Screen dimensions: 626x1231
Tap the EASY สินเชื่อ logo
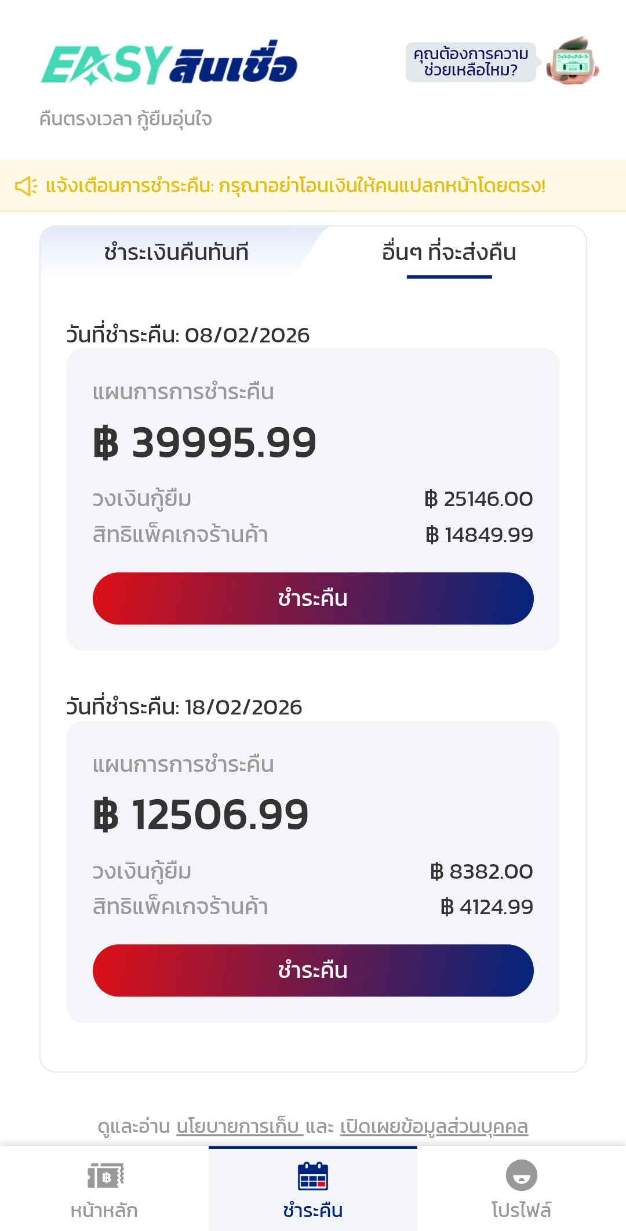(169, 63)
